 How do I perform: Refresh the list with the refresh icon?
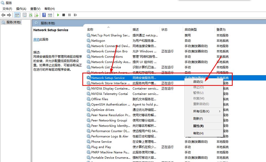[31, 15]
